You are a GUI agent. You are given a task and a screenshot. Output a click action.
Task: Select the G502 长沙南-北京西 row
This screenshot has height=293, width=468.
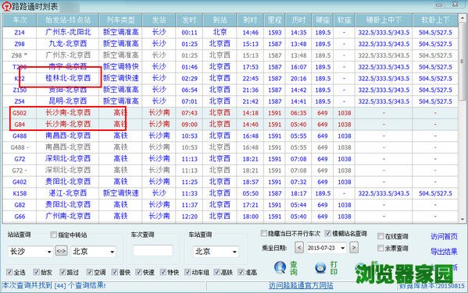pos(230,113)
